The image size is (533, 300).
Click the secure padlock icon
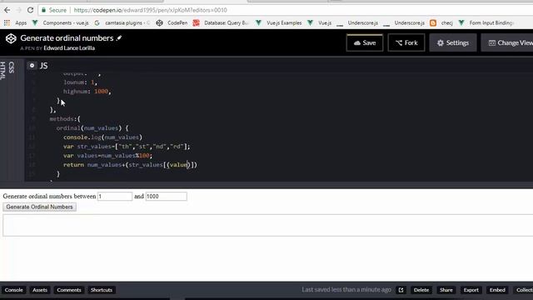tap(43, 10)
